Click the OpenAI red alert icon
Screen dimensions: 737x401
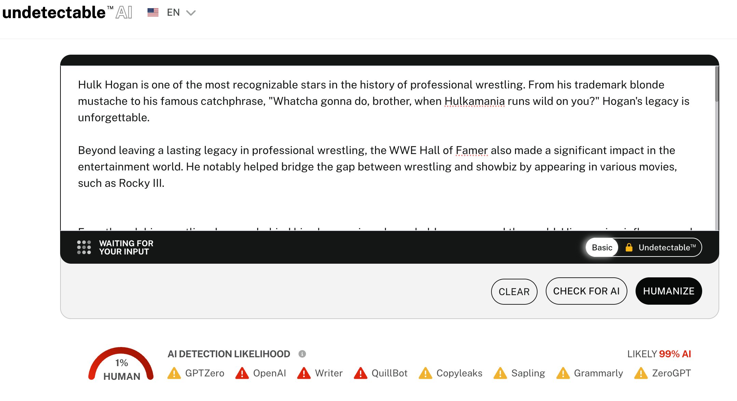pos(242,373)
